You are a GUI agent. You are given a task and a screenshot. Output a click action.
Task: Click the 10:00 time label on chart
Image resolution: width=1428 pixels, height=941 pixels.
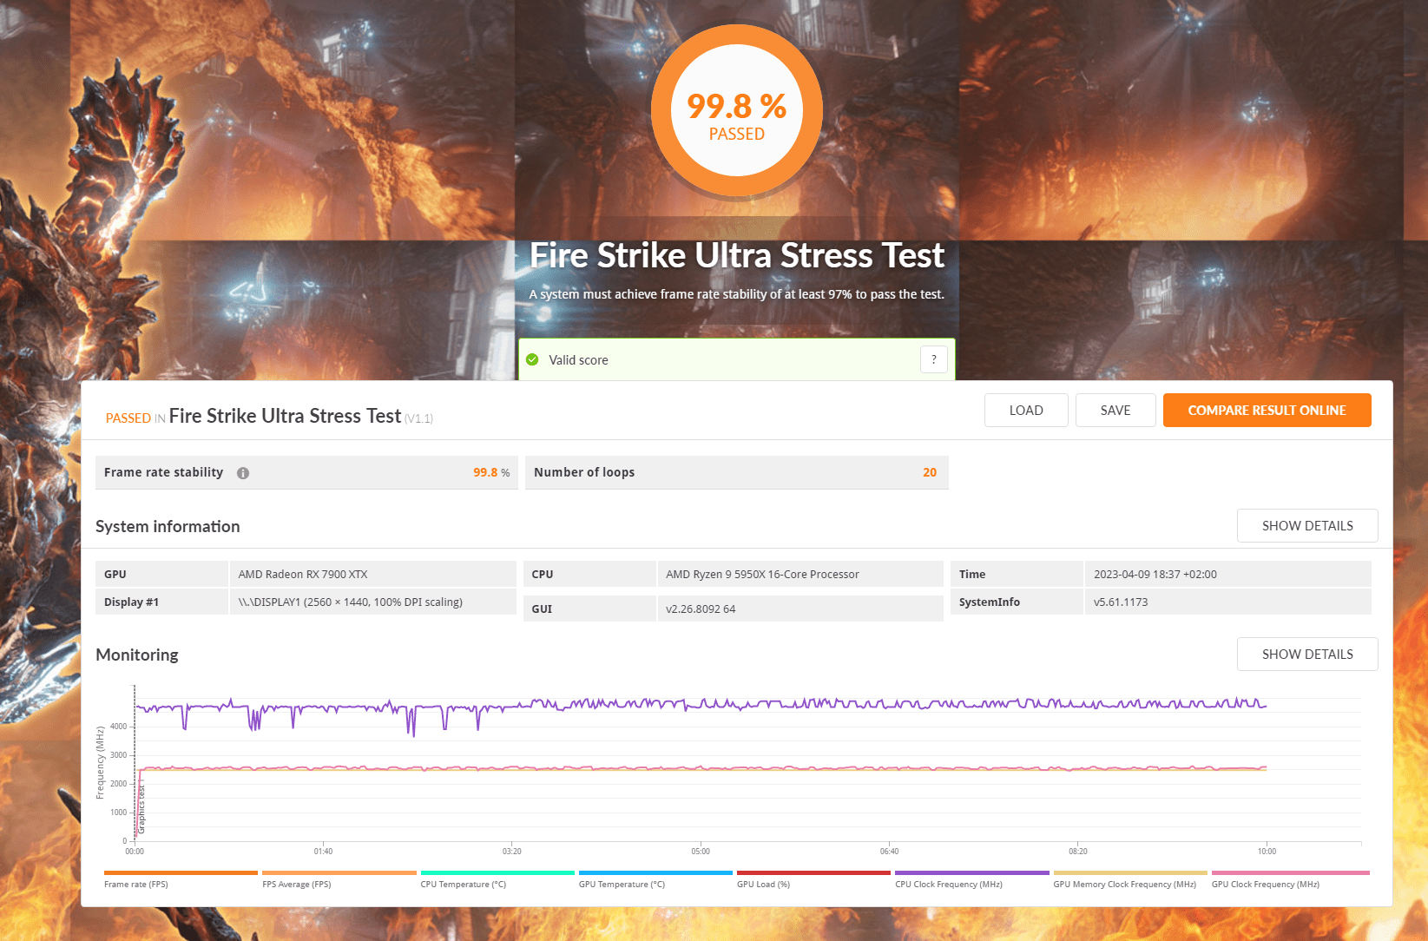(x=1267, y=852)
